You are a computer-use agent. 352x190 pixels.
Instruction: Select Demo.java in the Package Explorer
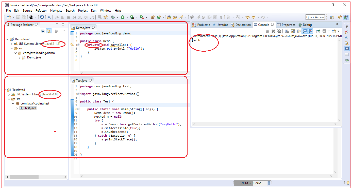pos(33,57)
